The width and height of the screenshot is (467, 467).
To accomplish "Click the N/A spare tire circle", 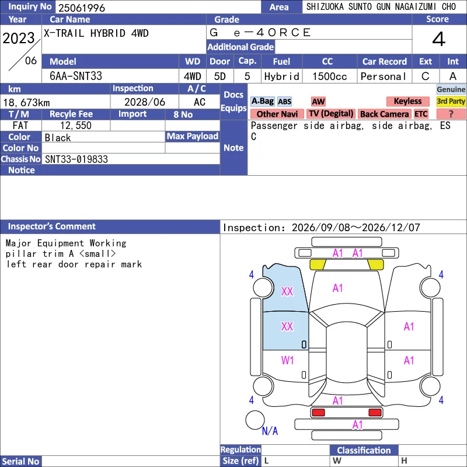I will click(x=255, y=420).
